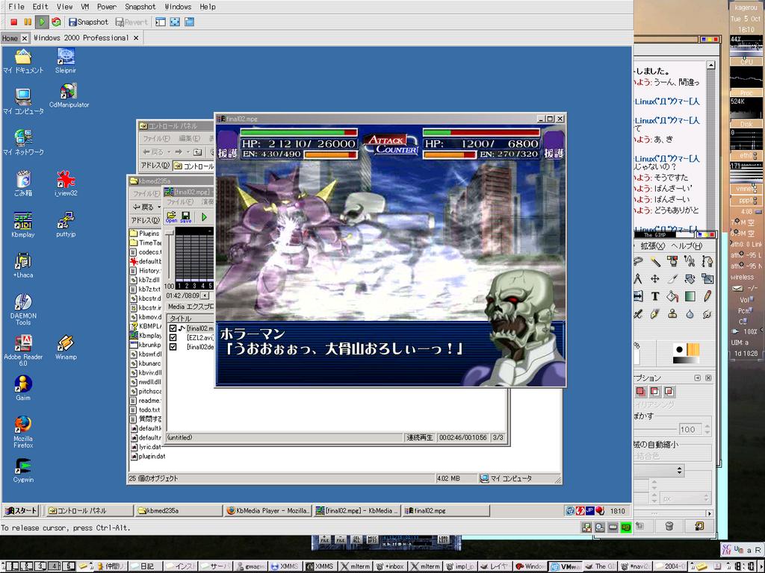765x573 pixels.
Task: Click the green play button in KbMedia Player
Action: pos(205,217)
